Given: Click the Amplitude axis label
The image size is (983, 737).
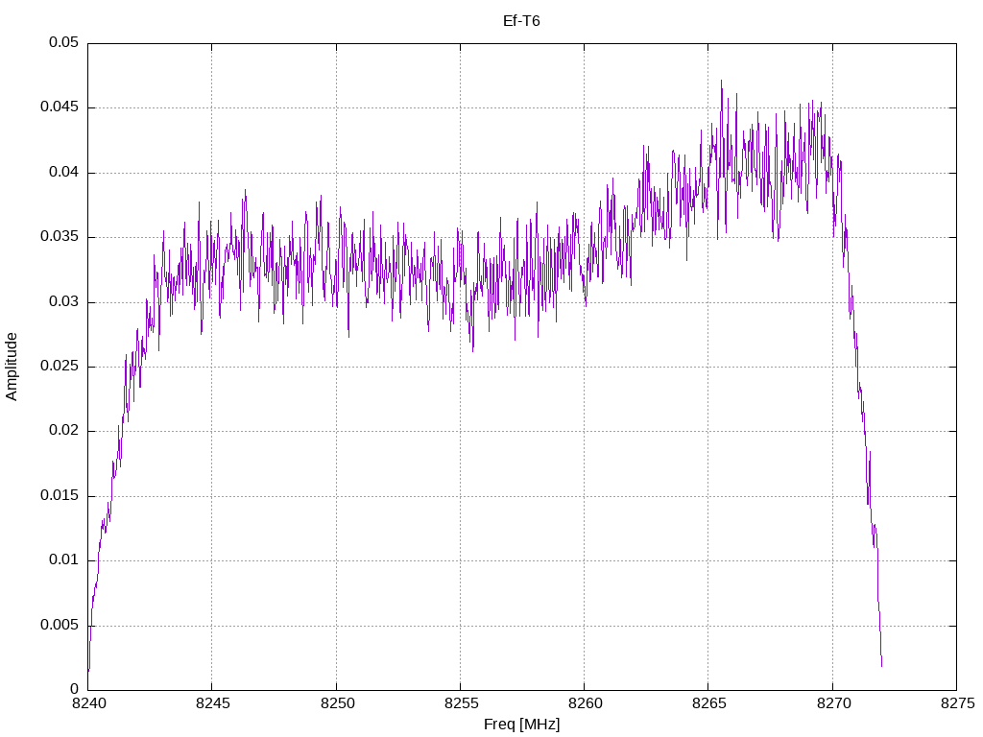Looking at the screenshot, I should click(x=12, y=367).
